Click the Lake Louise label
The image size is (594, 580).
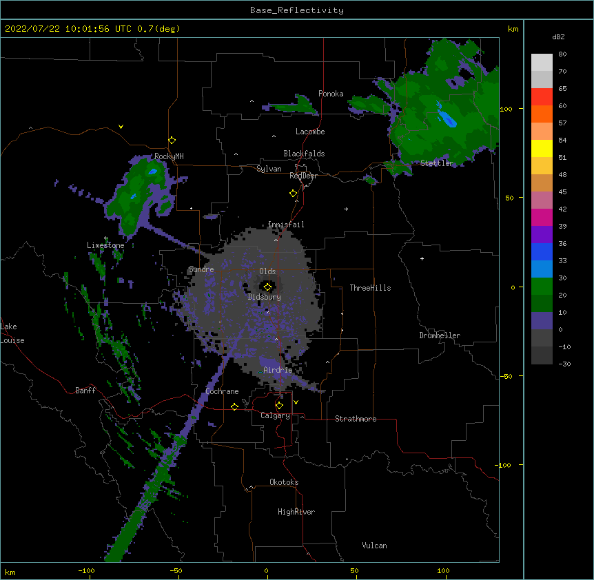pyautogui.click(x=12, y=333)
